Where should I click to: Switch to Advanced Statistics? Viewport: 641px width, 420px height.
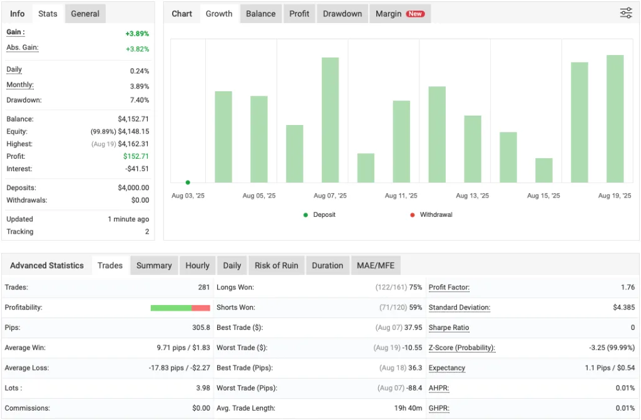[46, 265]
